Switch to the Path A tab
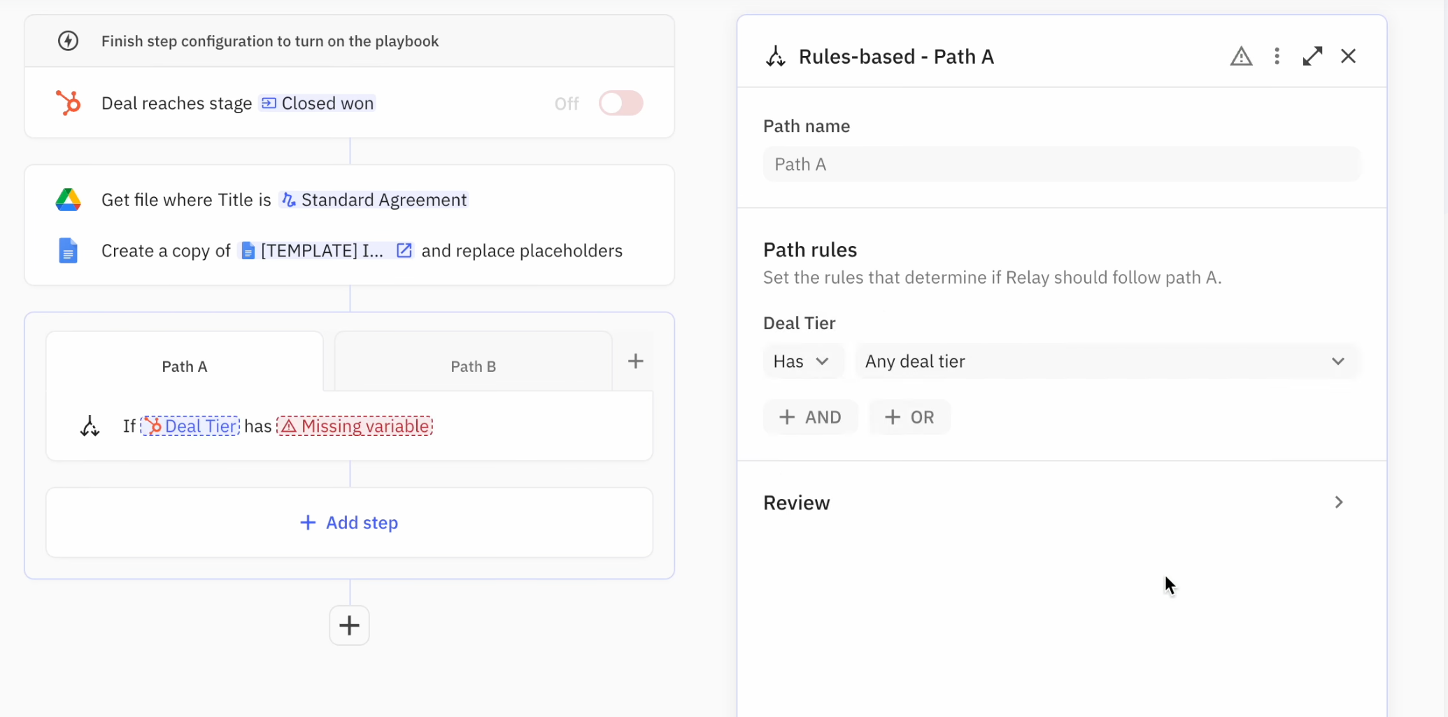 185,366
